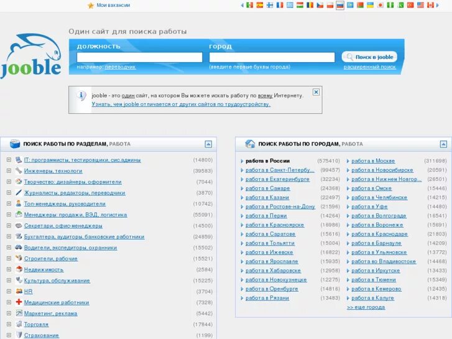The height and width of the screenshot is (339, 452).
Task: Open Мои вакансии link
Action: [113, 5]
